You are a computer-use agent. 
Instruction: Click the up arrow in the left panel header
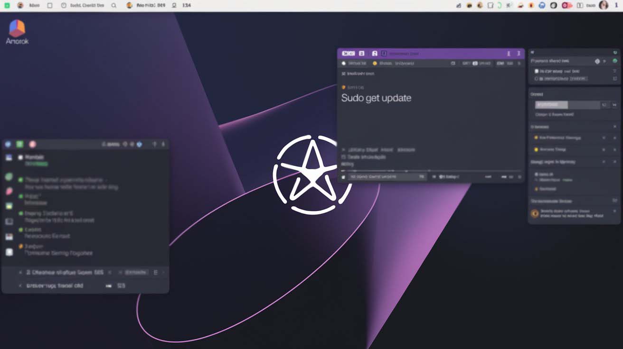tap(154, 144)
